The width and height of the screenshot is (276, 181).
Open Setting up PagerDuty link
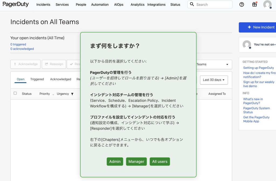point(258,68)
